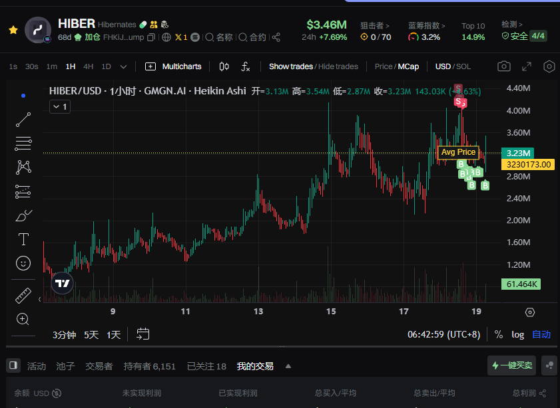Image resolution: width=560 pixels, height=408 pixels.
Task: Select the horizontal lines Fibonacci tool
Action: (x=23, y=144)
